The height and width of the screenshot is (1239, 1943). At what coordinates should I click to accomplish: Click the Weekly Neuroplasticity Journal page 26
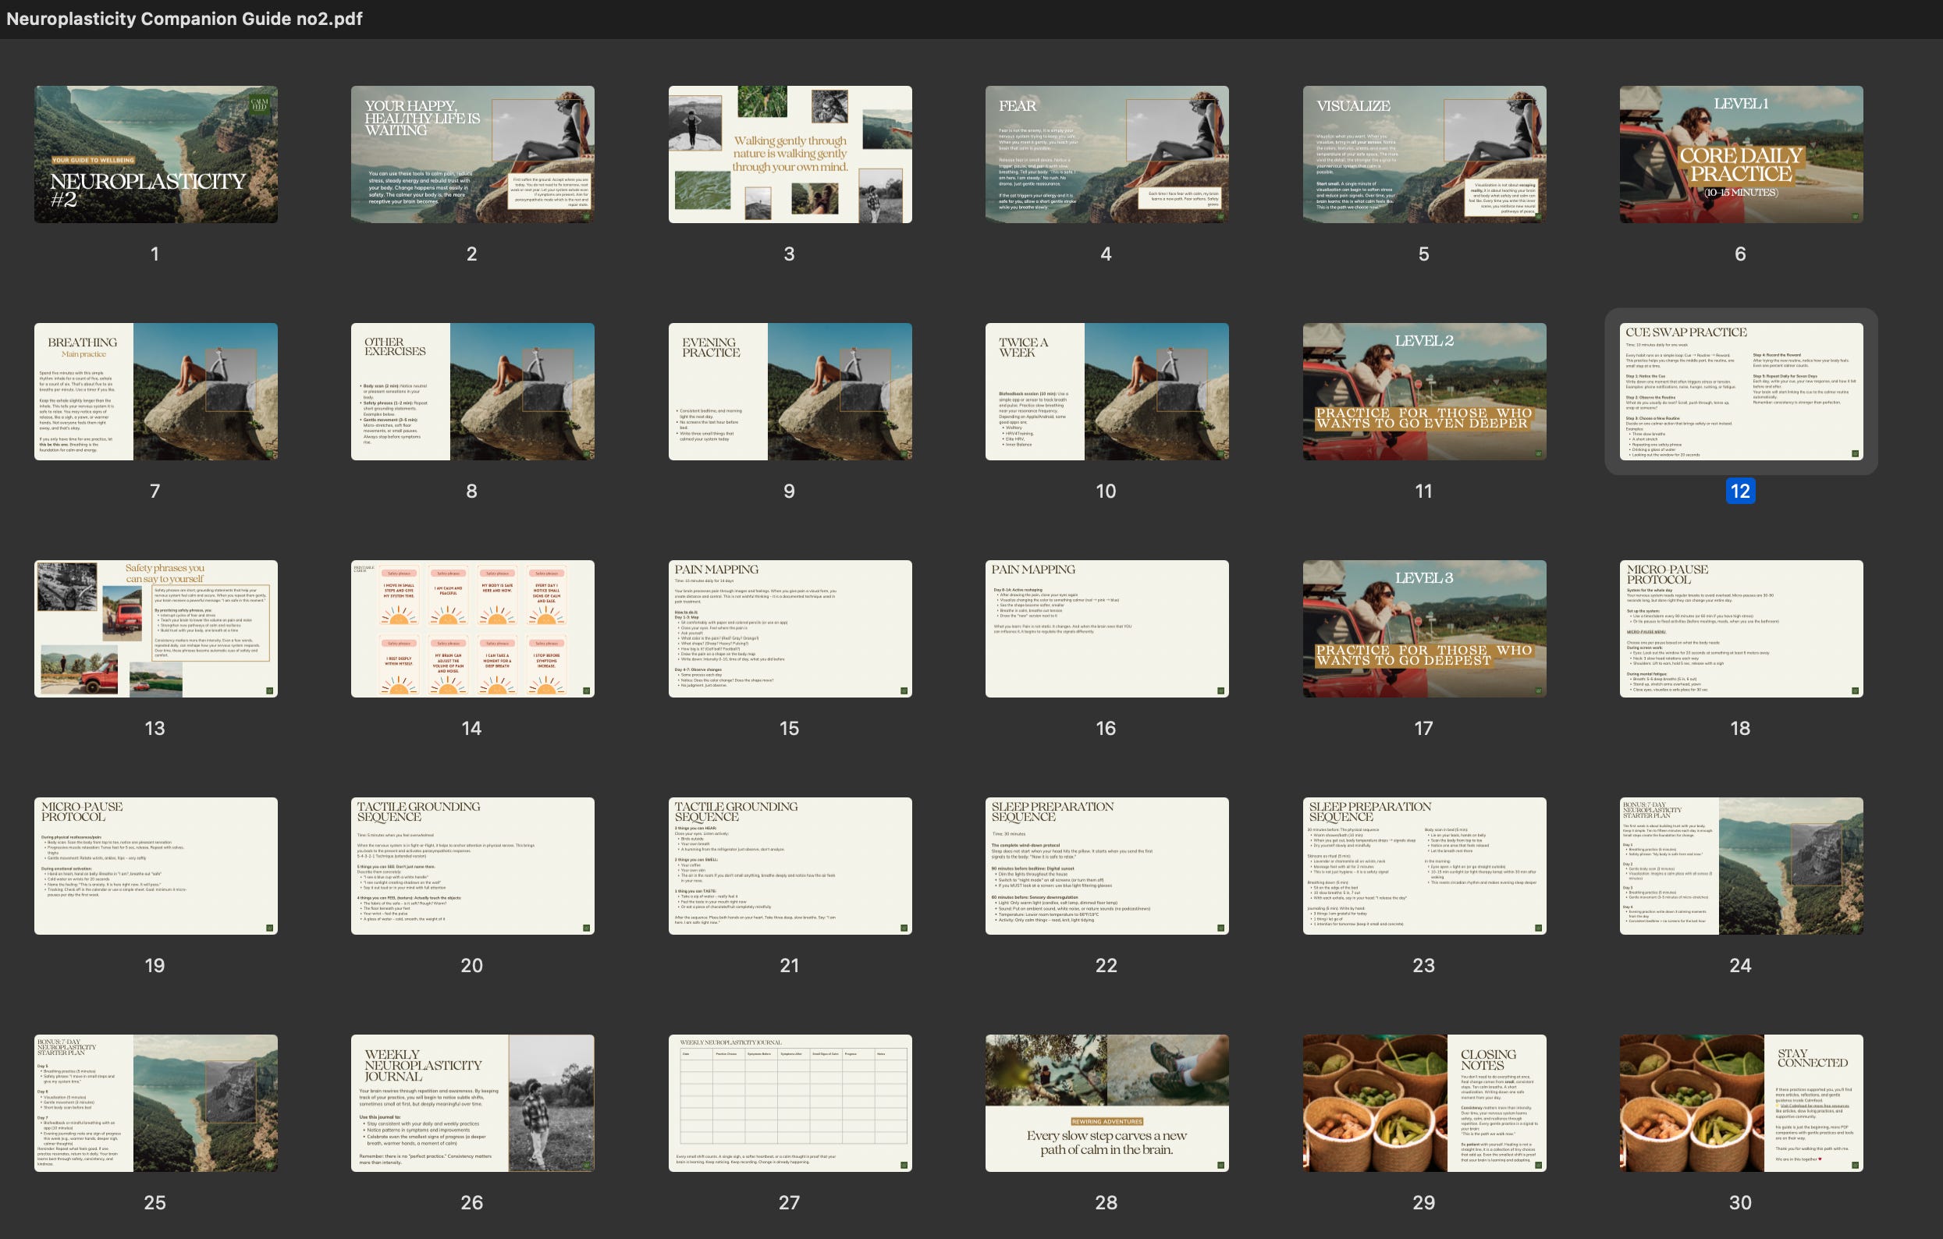click(x=472, y=1102)
